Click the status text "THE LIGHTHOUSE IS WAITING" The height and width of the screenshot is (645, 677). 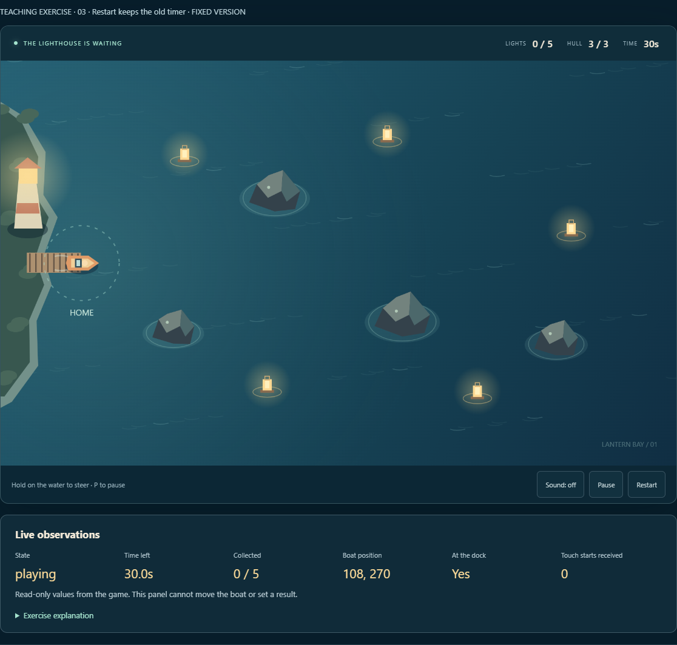(x=73, y=44)
